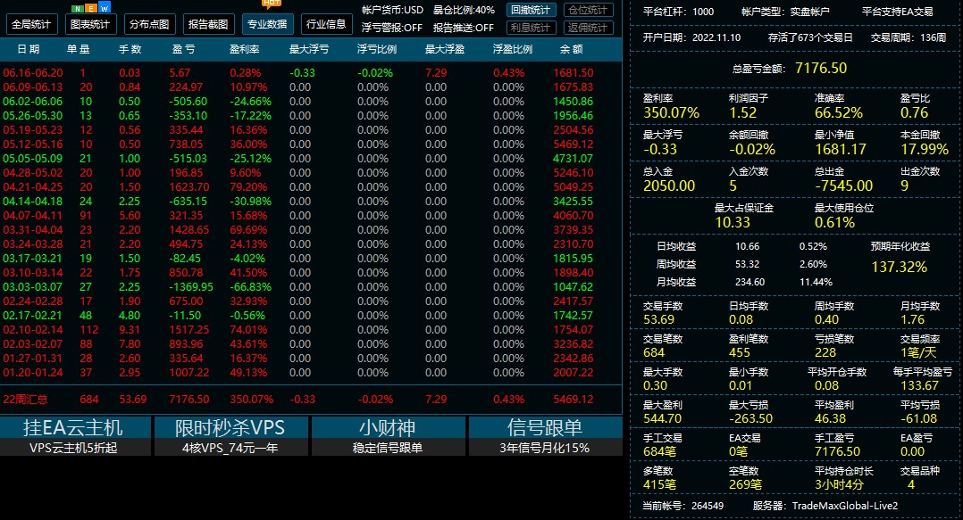
Task: Select the 02.10-02.14 week row
Action: click(311, 330)
